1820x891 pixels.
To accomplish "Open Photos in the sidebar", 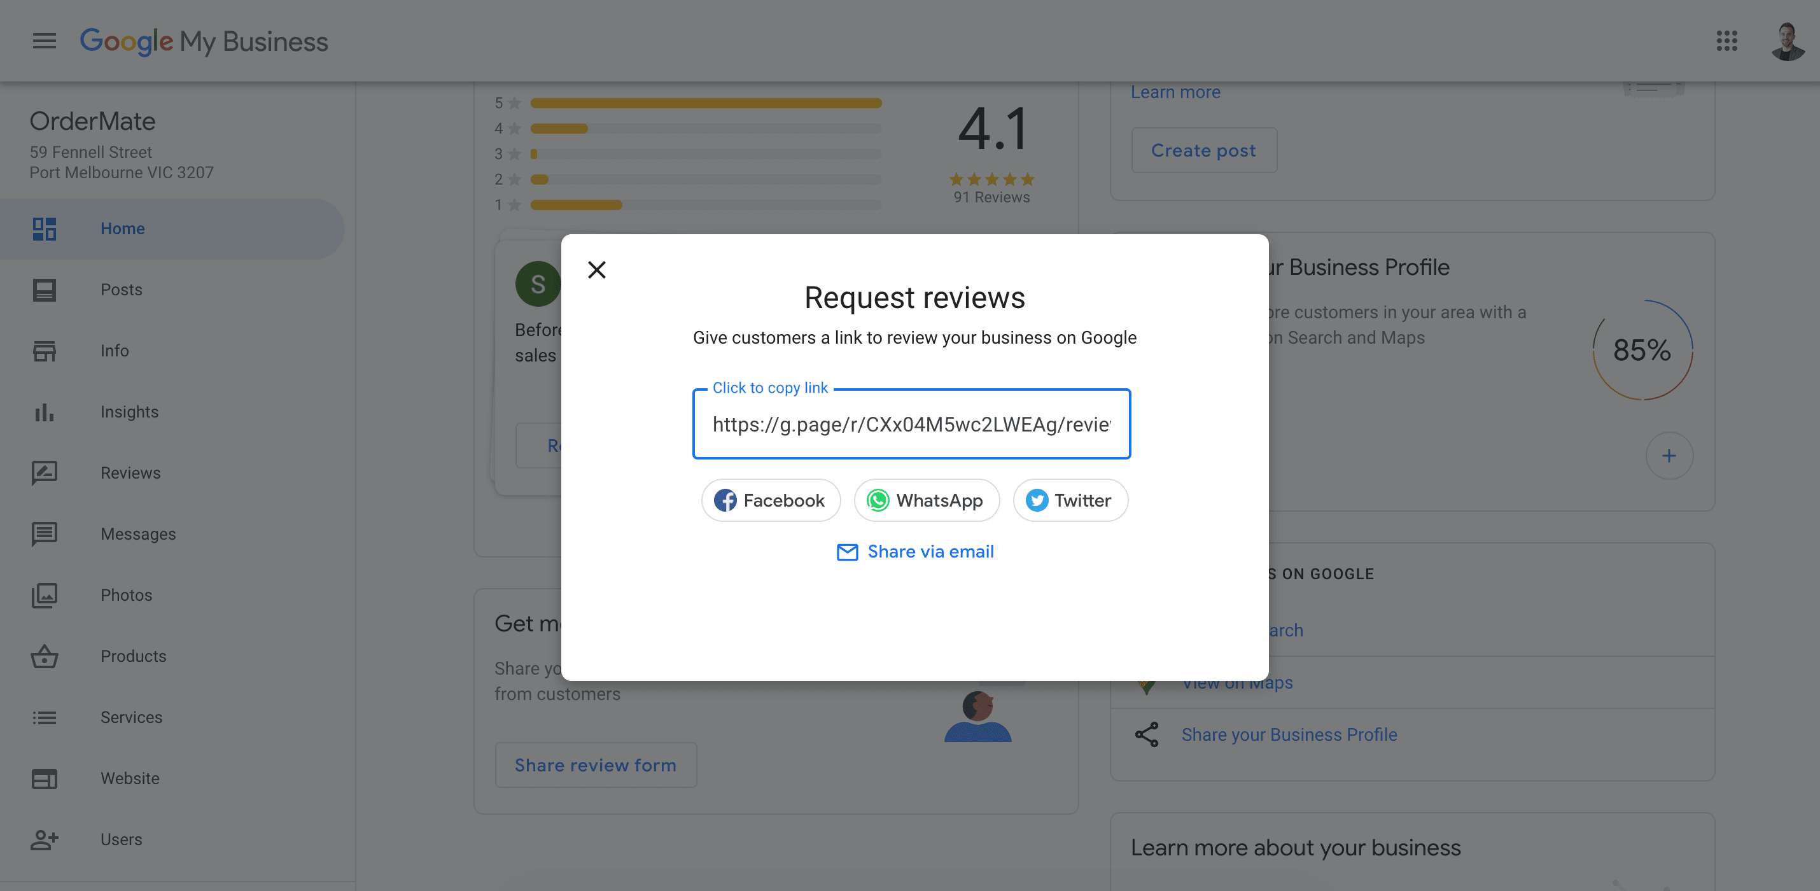I will [172, 595].
